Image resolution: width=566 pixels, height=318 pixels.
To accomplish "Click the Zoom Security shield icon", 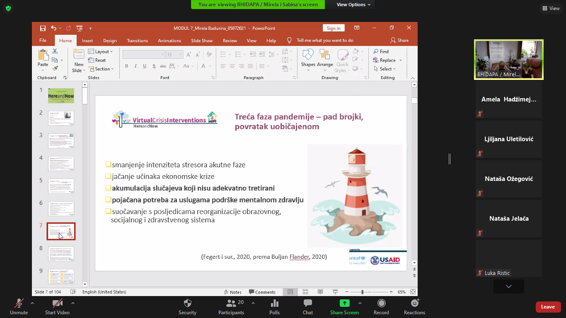I will 187,304.
